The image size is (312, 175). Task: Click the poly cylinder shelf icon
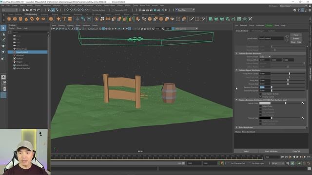pos(20,19)
